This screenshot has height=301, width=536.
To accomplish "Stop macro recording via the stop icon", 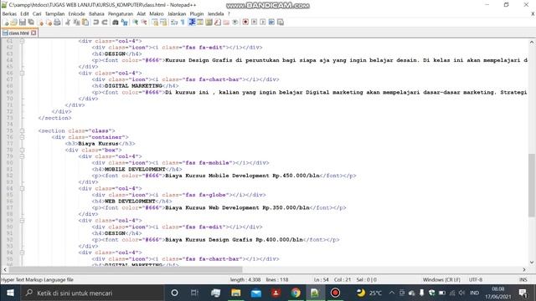I will coord(254,23).
